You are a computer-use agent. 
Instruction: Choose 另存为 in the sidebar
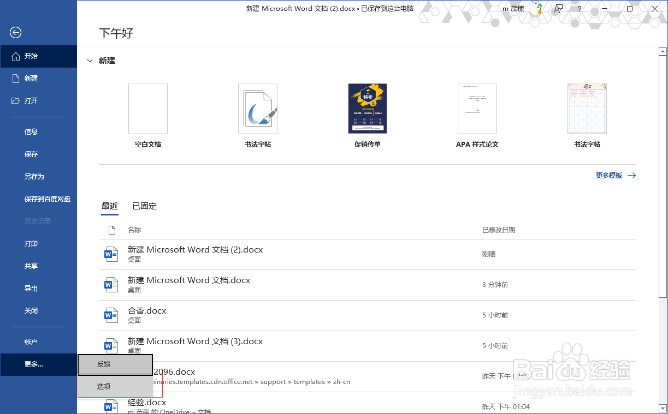point(34,177)
